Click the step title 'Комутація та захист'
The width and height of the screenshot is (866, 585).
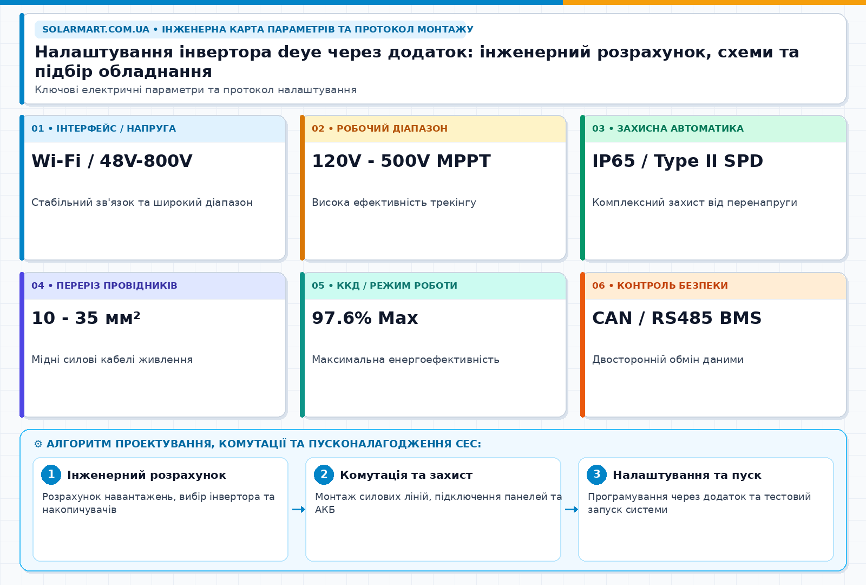tap(406, 475)
